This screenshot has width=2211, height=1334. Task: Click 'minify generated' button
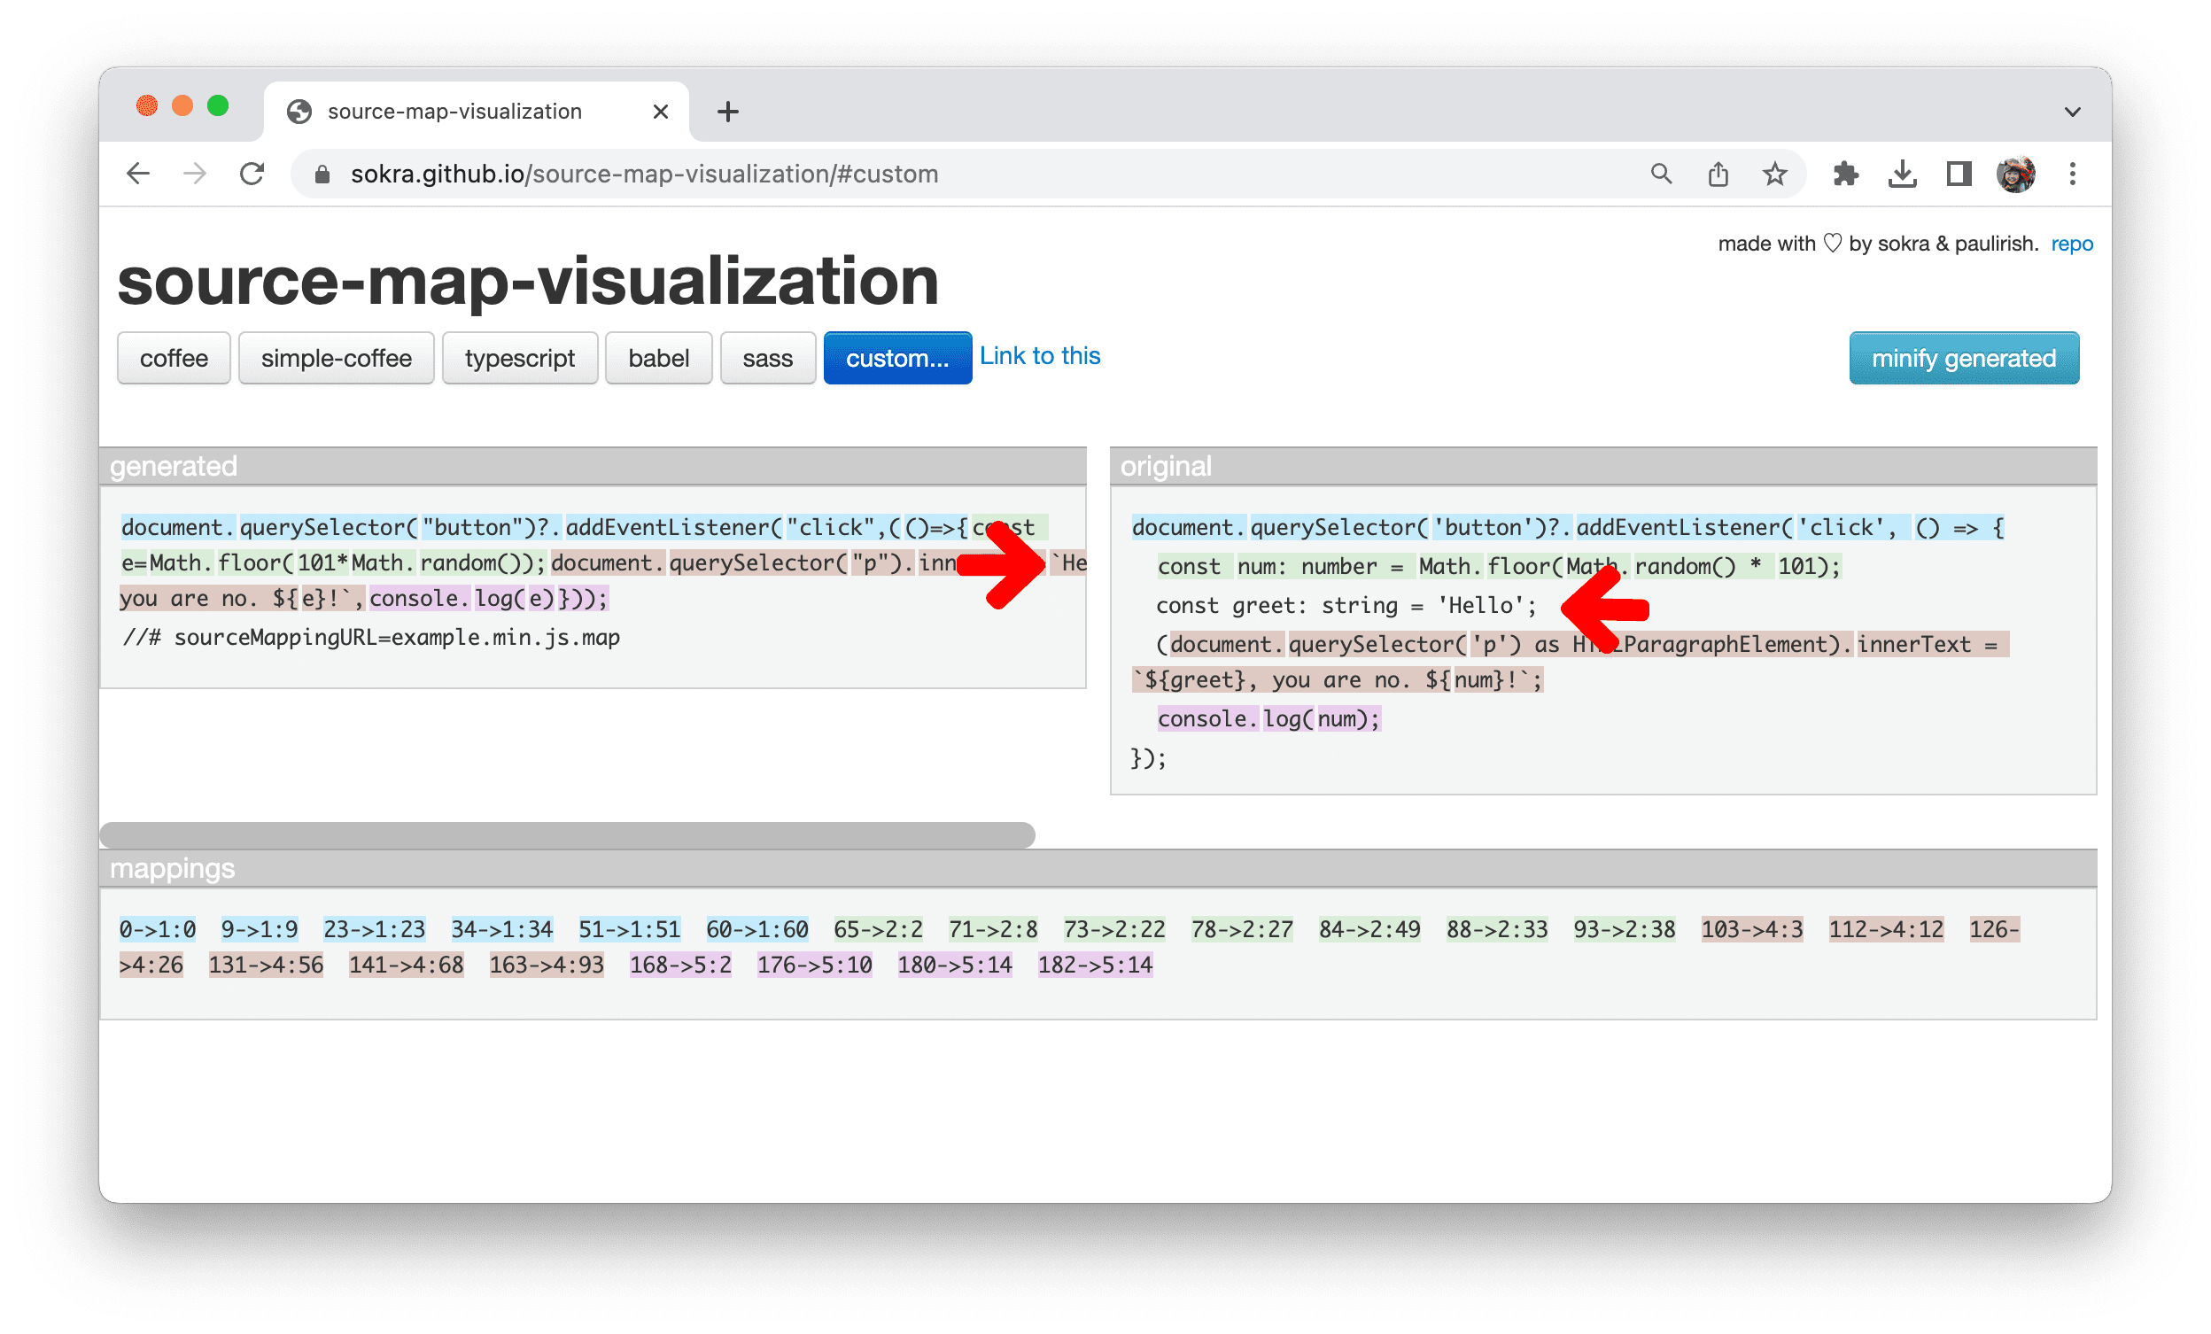1963,359
